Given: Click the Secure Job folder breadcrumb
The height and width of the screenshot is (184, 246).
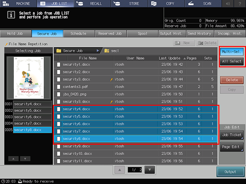Looking at the screenshot, I should pyautogui.click(x=77, y=51).
